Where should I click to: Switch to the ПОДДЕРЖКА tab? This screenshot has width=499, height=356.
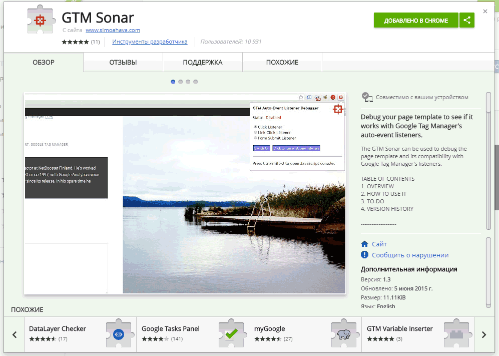tap(203, 63)
